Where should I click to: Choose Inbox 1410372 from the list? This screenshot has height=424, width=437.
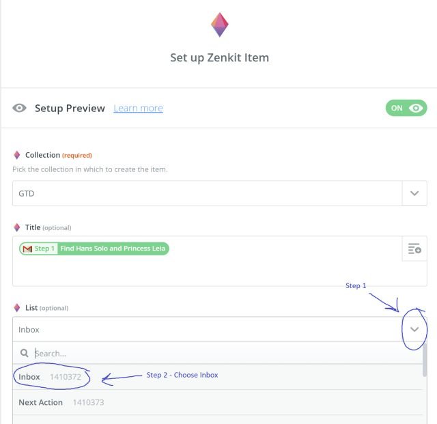point(217,377)
